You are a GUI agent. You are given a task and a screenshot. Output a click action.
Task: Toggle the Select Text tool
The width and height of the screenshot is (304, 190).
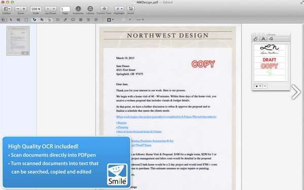pyautogui.click(x=35, y=20)
